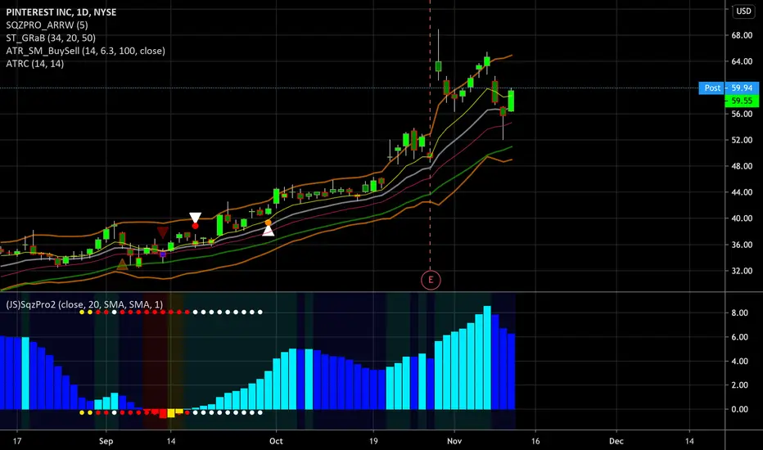Screen dimensions: 763x450
Task: Click the 56.00 price axis label
Action: (x=742, y=114)
